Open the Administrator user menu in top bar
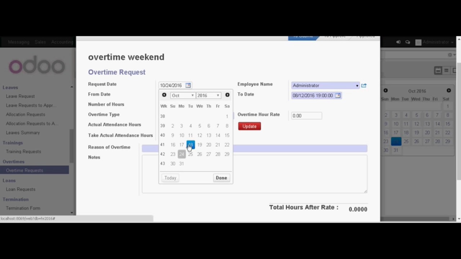 [x=434, y=42]
